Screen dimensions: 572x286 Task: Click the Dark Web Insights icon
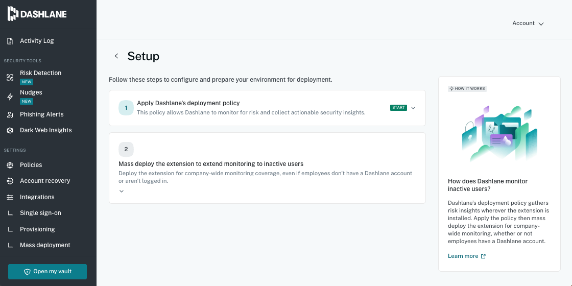(10, 130)
